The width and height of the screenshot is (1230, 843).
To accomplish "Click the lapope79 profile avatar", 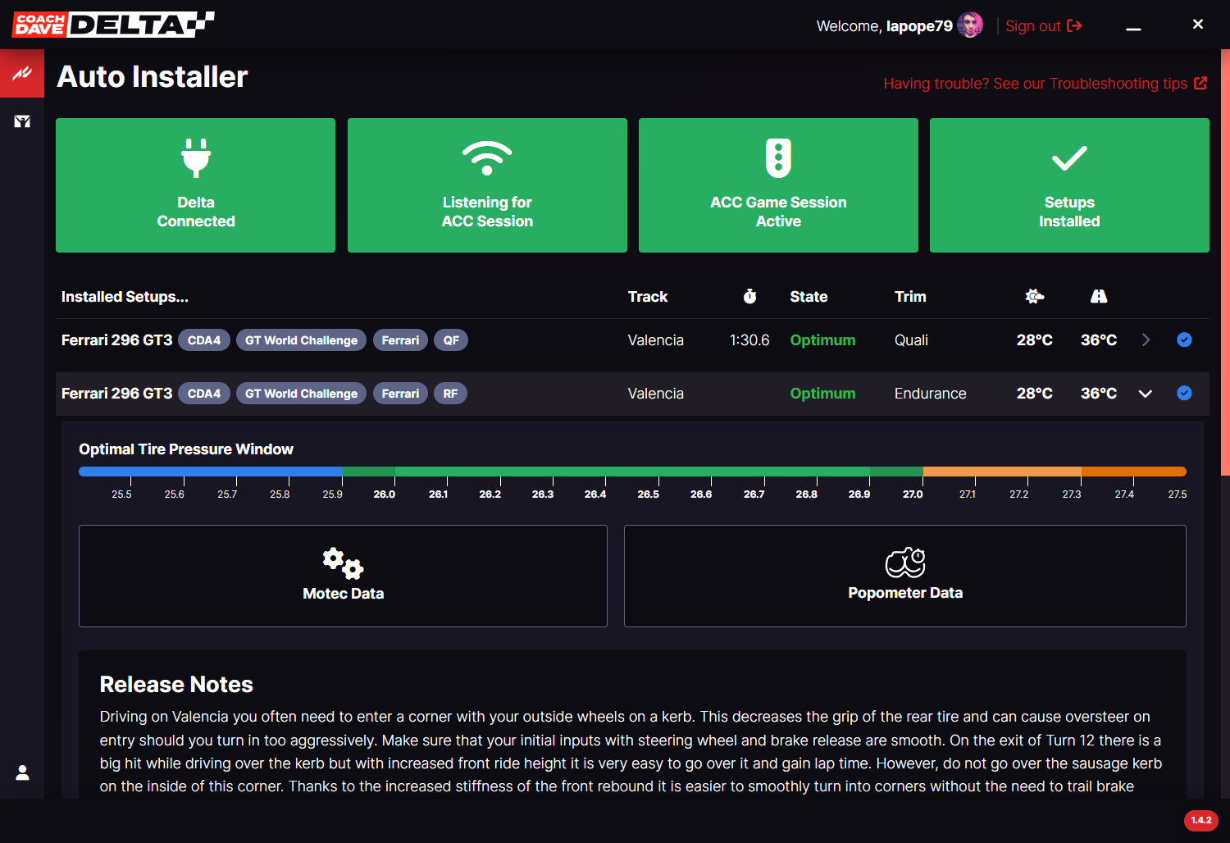I will point(970,25).
